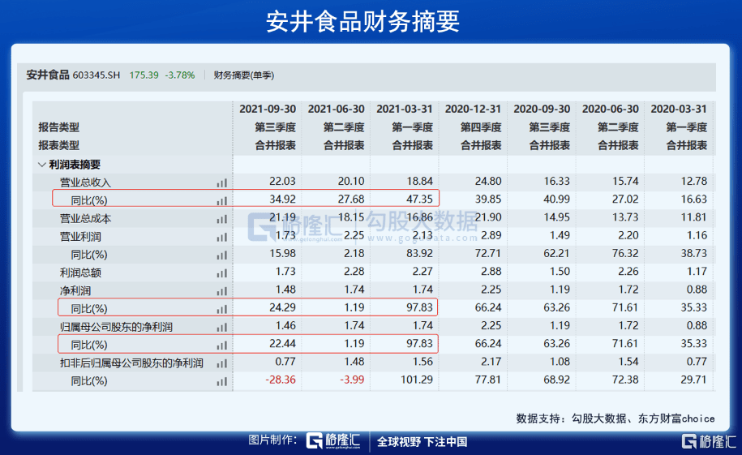The image size is (742, 455).
Task: Click chart icon of 同比(%) under 营业总收入
Action: tap(221, 200)
